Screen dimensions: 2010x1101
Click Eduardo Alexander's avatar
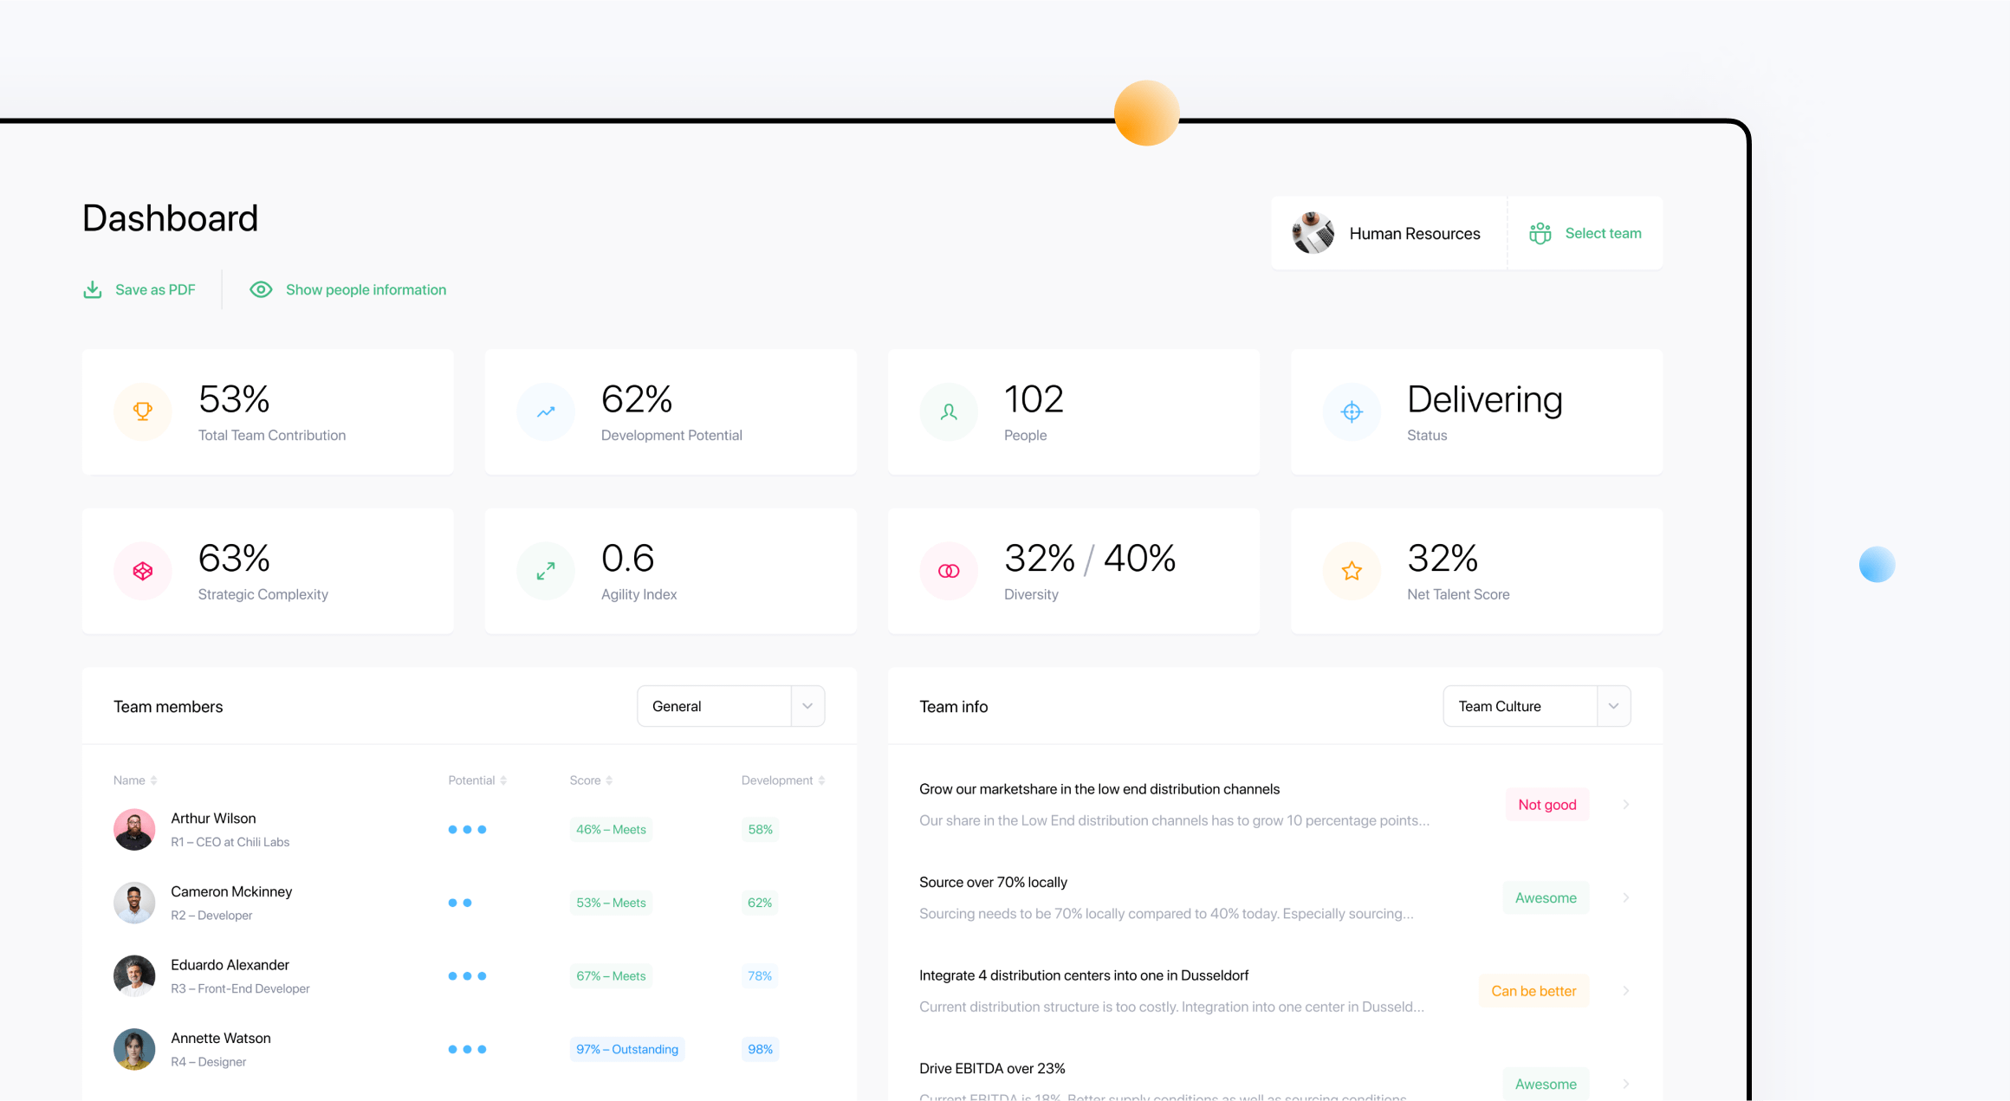click(134, 976)
